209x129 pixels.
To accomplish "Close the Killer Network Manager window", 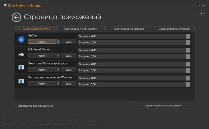I will [203, 6].
